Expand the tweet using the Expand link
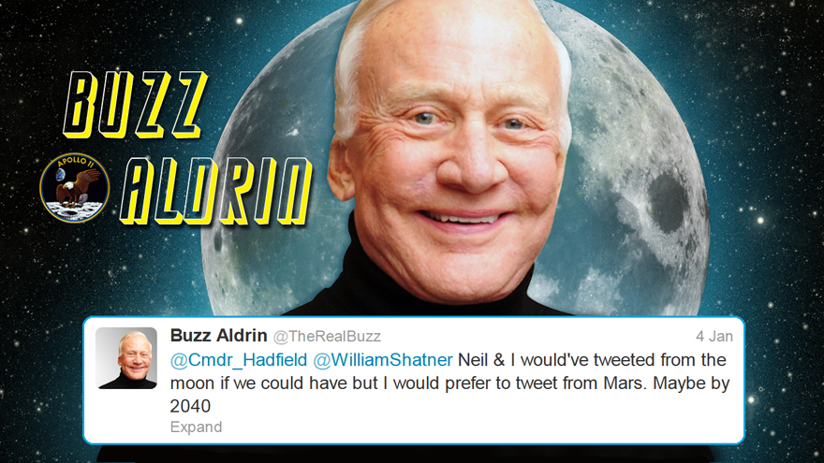Viewport: 824px width, 463px height. coord(196,427)
